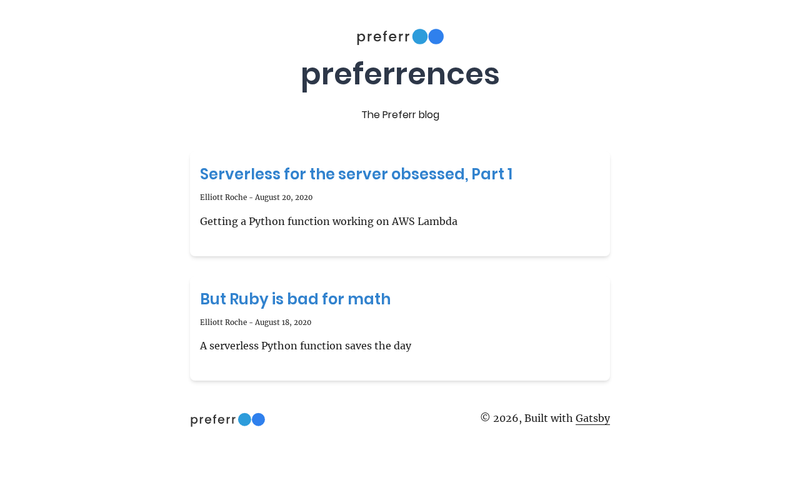Click "A serverless Python function saves the day"
The image size is (800, 500).
pos(306,346)
